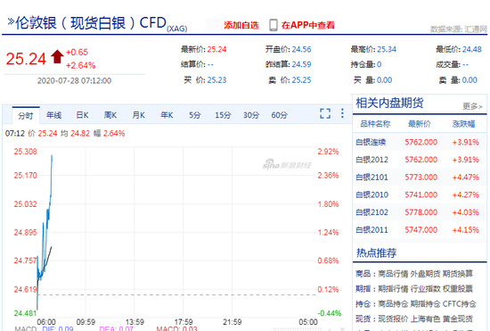Screen dimensions: 490x331
Task: Click the +2.64% change value under +0.65
Action: [80, 65]
